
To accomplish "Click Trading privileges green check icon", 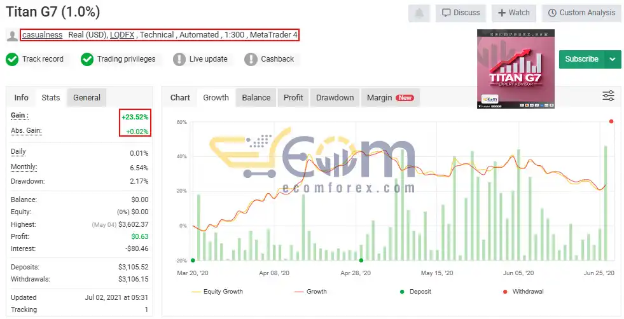I will (87, 59).
